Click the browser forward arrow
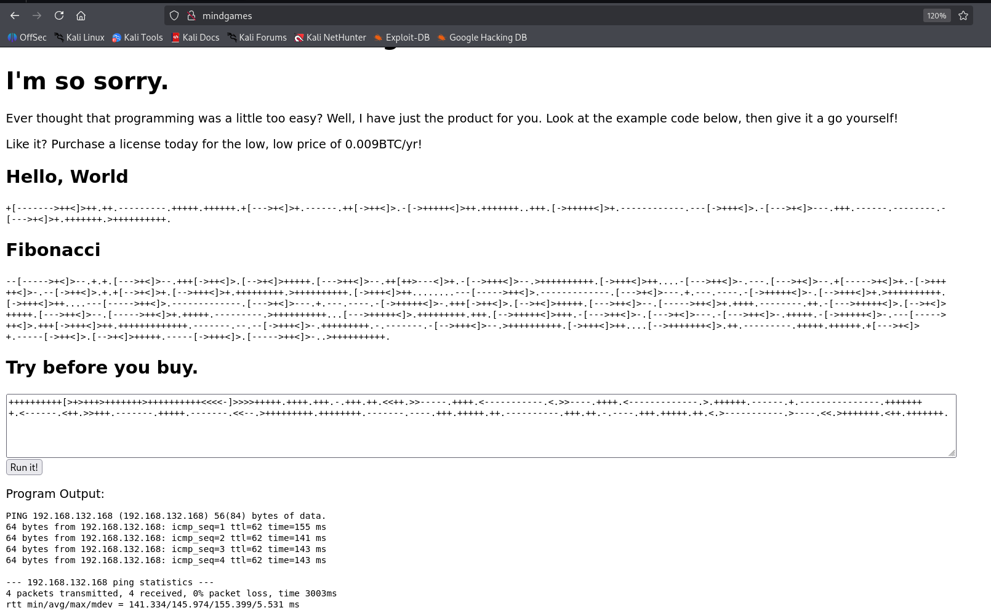Viewport: 991px width, 613px height. 37,15
